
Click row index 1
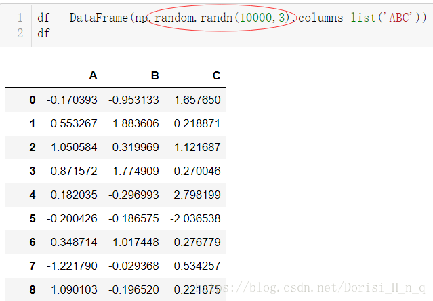[x=33, y=123]
